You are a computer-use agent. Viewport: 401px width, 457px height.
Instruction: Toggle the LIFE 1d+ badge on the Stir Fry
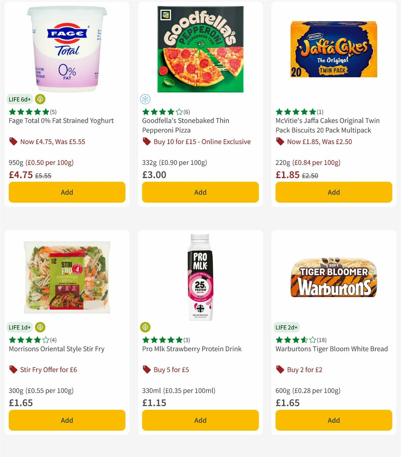tap(20, 327)
